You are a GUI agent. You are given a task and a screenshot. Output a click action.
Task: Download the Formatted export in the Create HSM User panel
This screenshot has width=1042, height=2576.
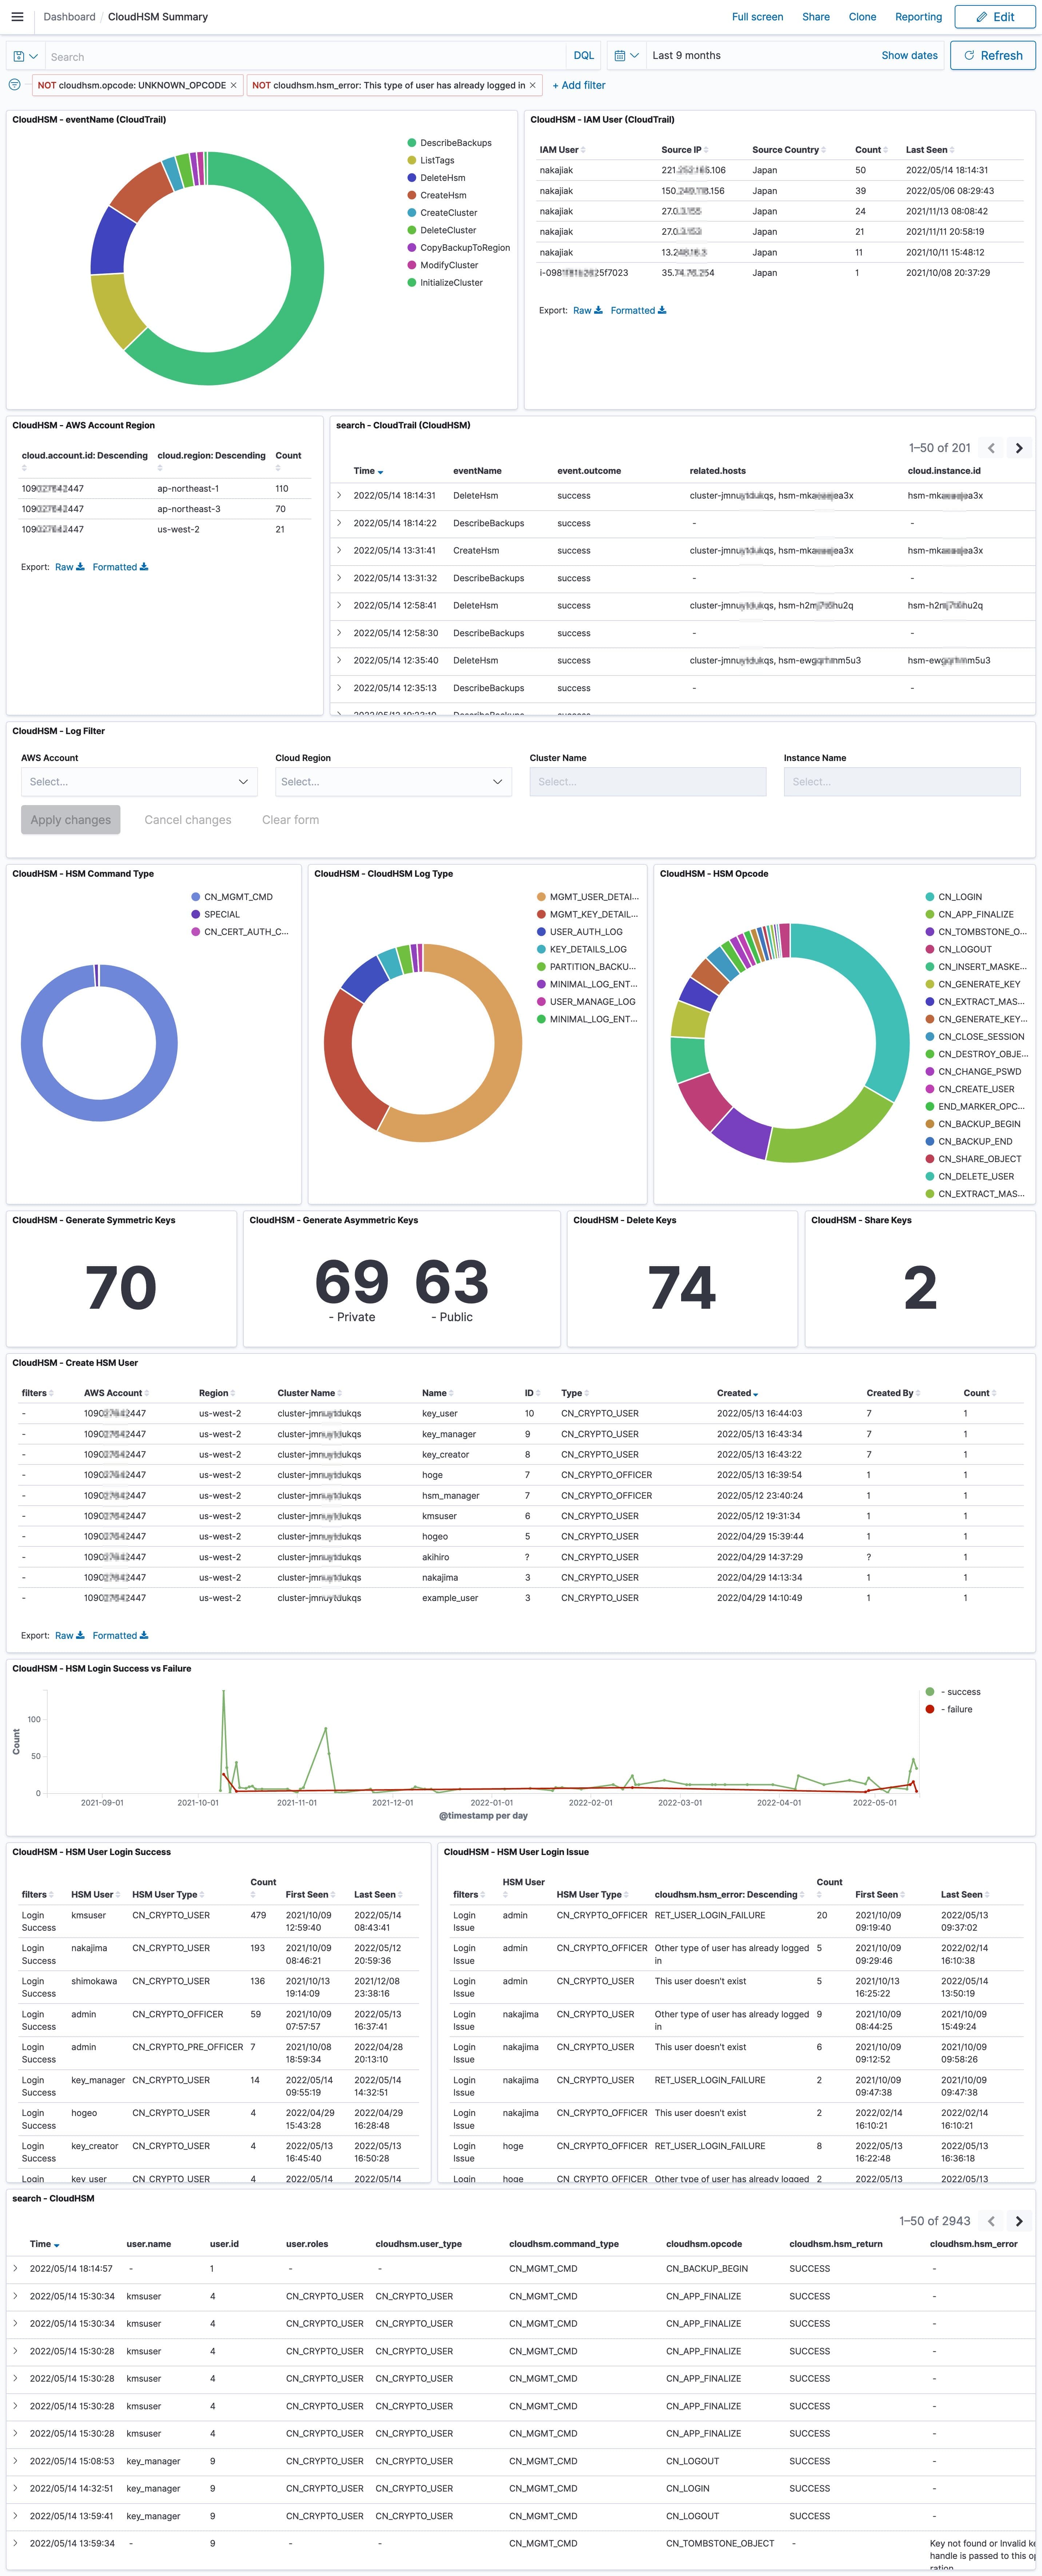point(120,1636)
